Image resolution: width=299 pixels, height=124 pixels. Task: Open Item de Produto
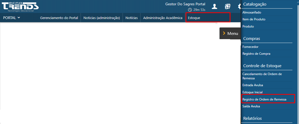click(254, 19)
